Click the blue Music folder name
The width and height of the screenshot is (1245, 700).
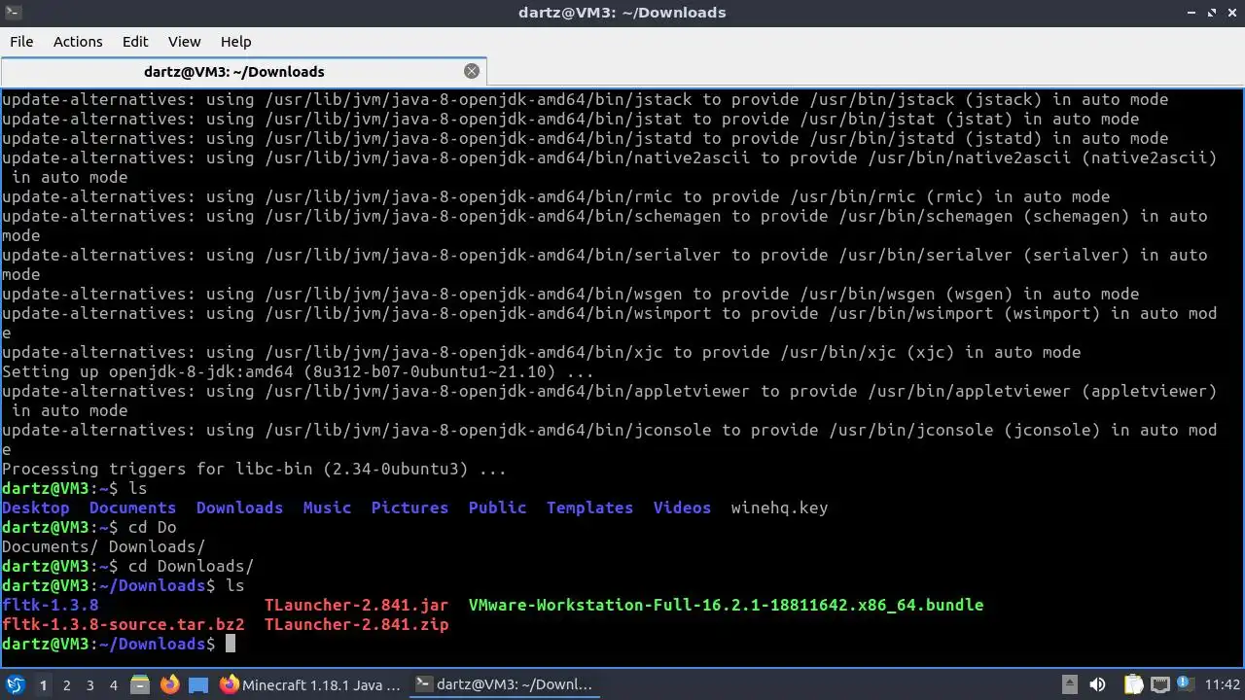click(x=327, y=507)
